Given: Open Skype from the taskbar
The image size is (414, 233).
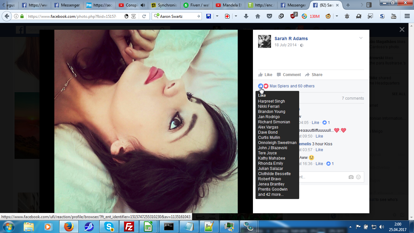Looking at the screenshot, I should (x=108, y=227).
